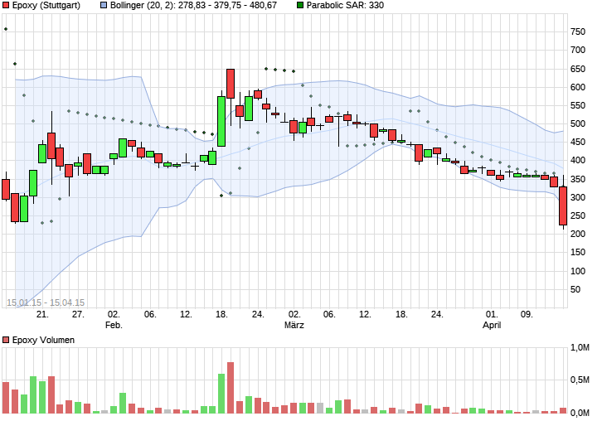Click the 350 price axis label
Image resolution: width=602 pixels, height=421 pixels.
[578, 179]
